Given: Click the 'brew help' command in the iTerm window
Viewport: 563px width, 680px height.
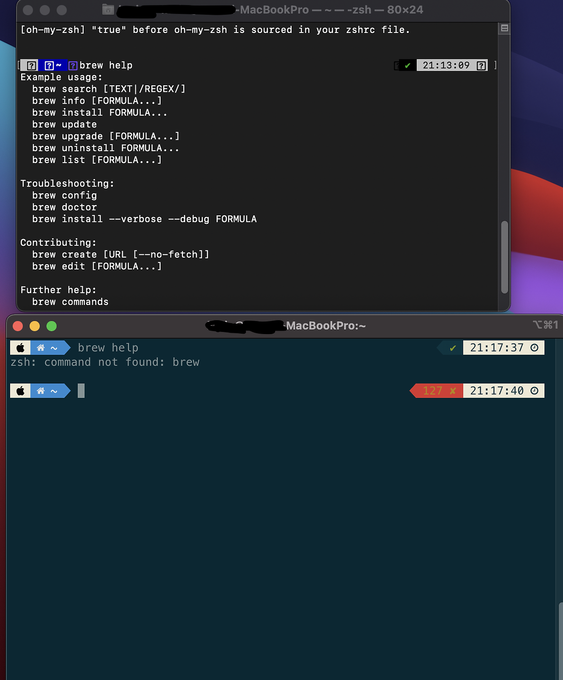Looking at the screenshot, I should 108,348.
